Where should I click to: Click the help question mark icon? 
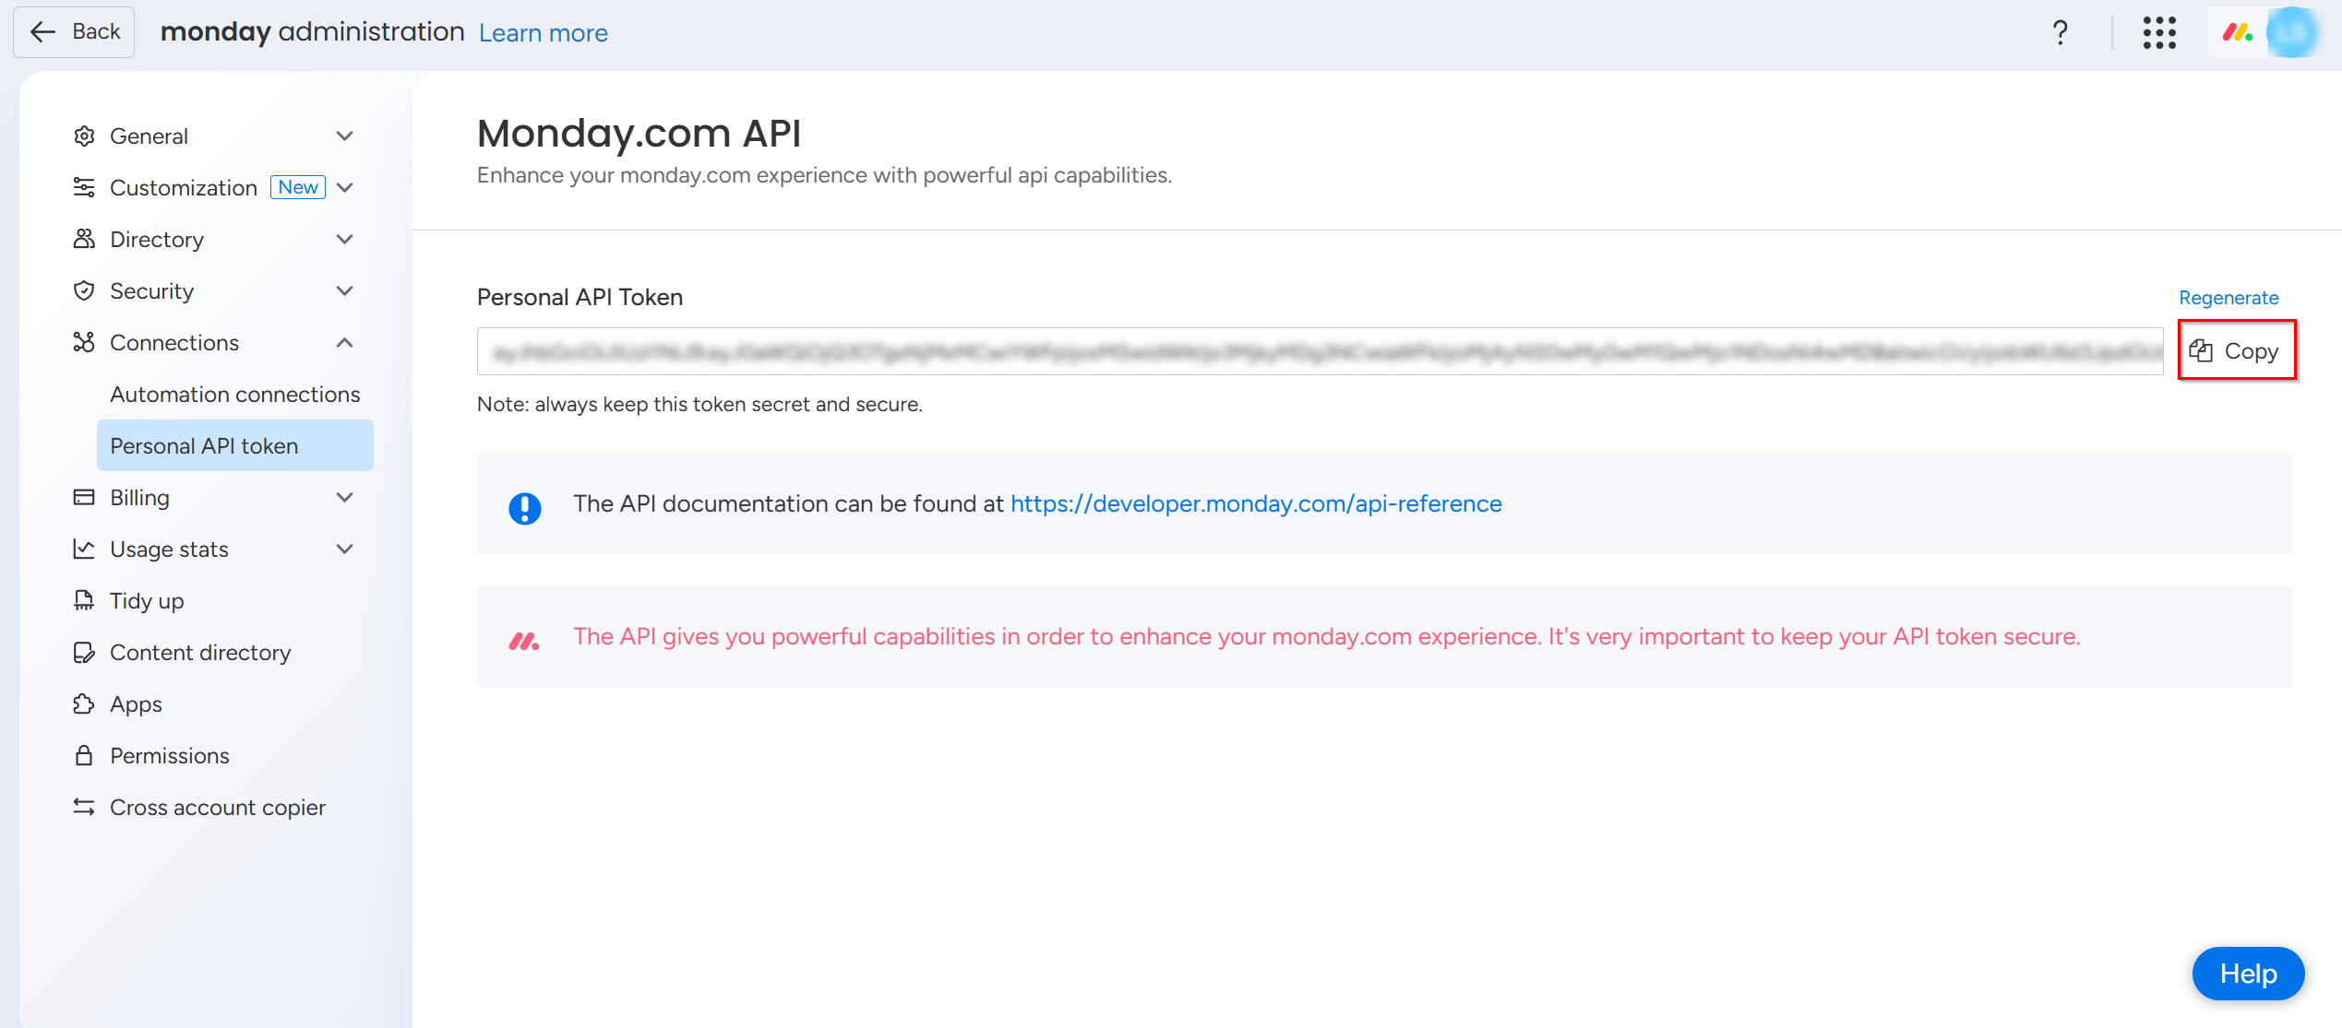point(2060,32)
